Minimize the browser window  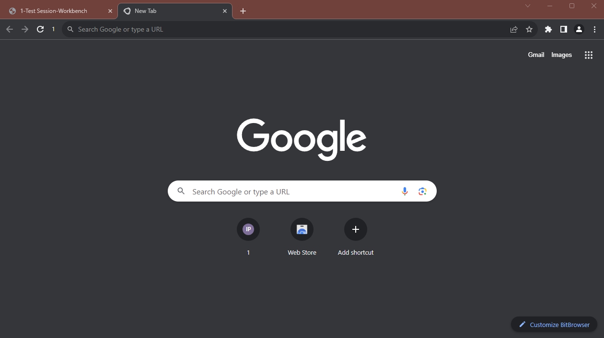pyautogui.click(x=550, y=6)
